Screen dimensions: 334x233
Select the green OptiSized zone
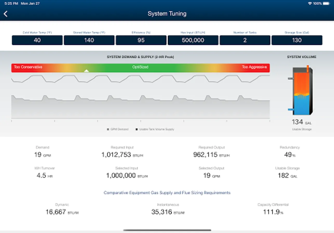pyautogui.click(x=140, y=67)
